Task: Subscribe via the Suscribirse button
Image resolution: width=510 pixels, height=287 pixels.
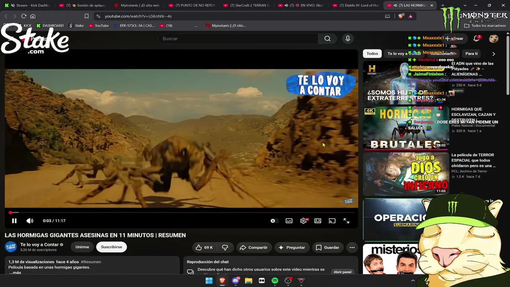Action: (x=112, y=247)
